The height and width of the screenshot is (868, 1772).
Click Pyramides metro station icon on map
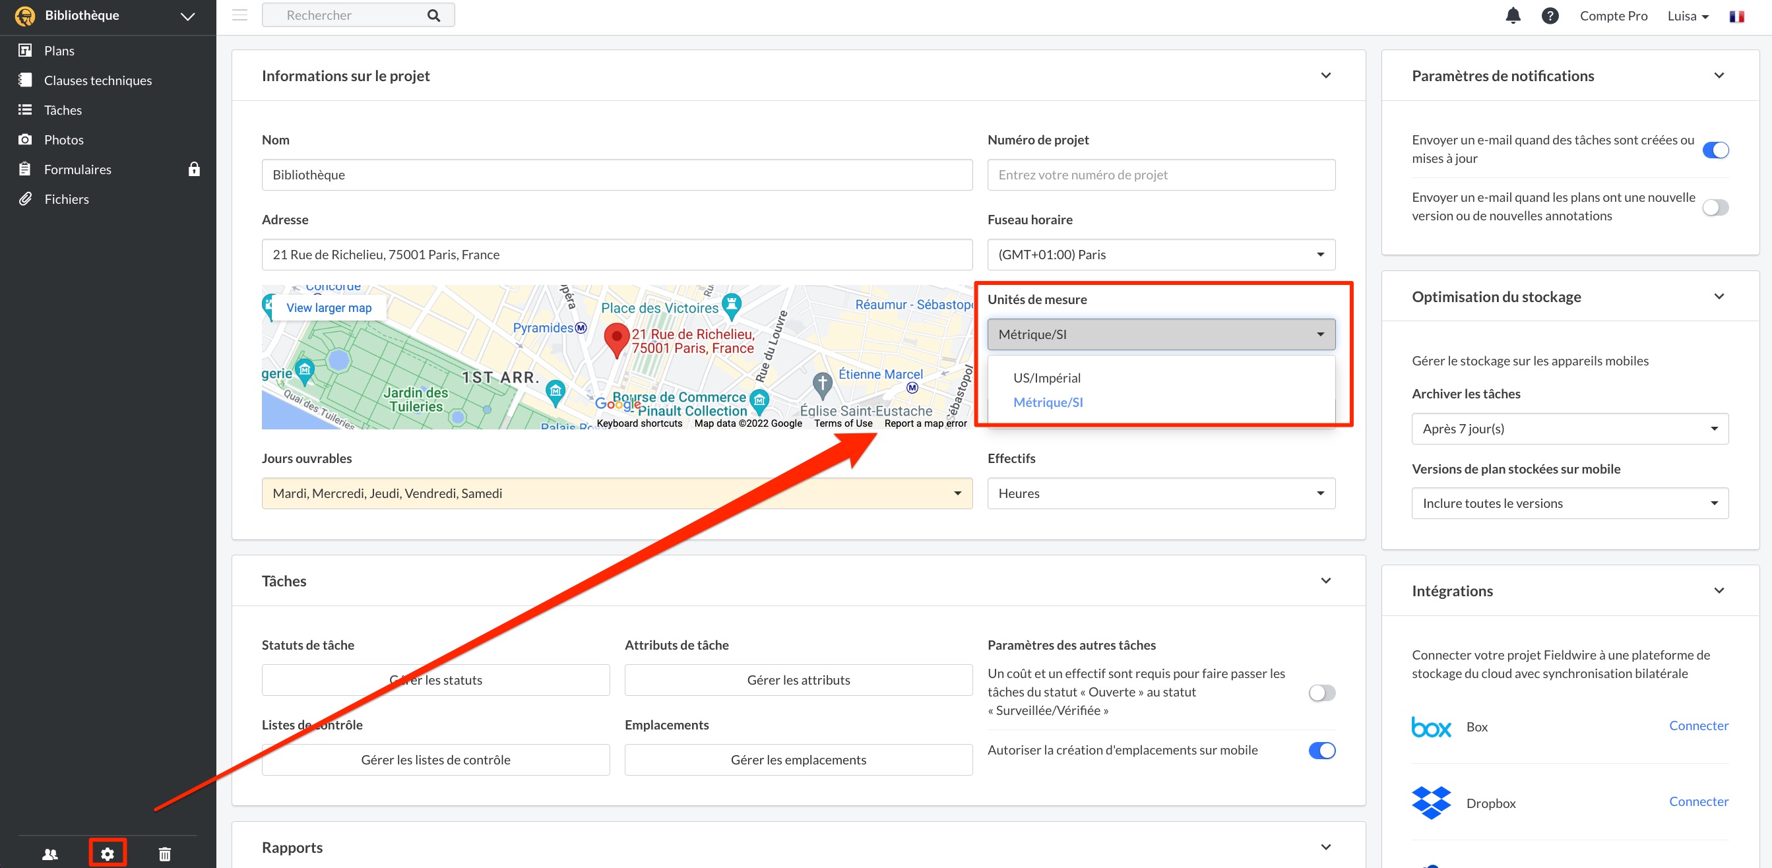pos(581,327)
